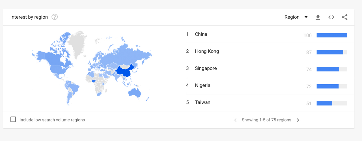Image resolution: width=362 pixels, height=141 pixels.
Task: Go to next page of regions
Action: pyautogui.click(x=298, y=120)
